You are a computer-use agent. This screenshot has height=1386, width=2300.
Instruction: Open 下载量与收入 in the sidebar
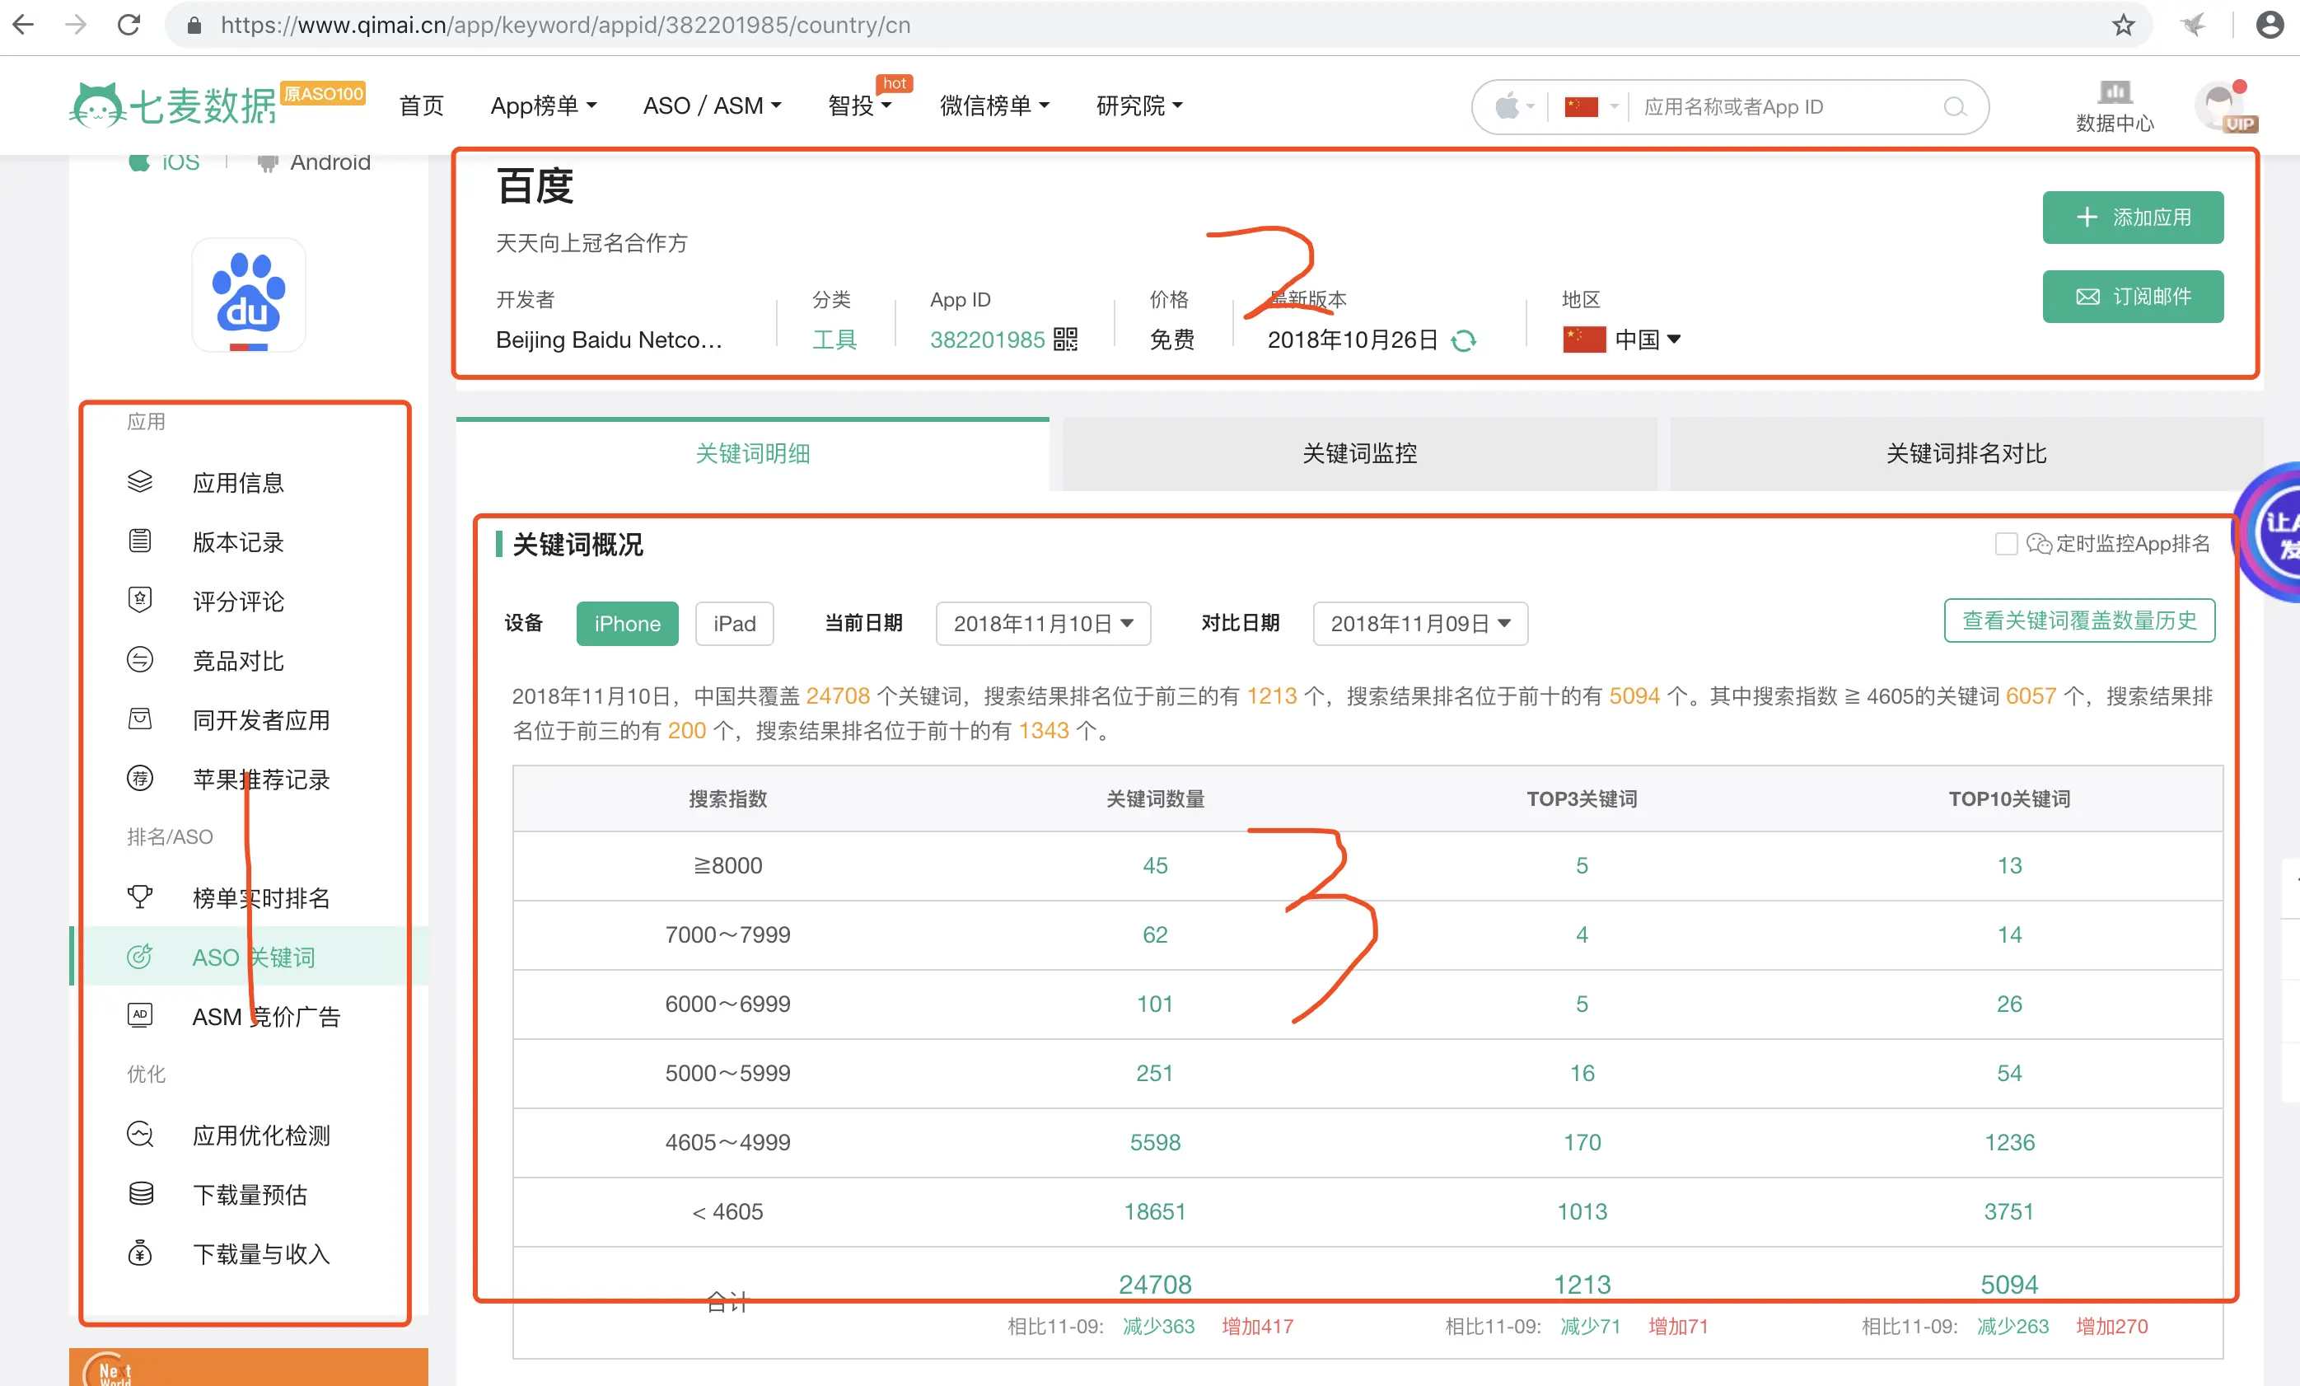pos(260,1254)
